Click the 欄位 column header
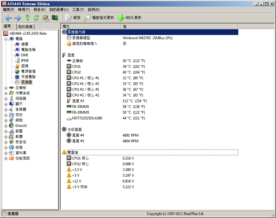The width and height of the screenshot is (276, 218). pos(91,27)
